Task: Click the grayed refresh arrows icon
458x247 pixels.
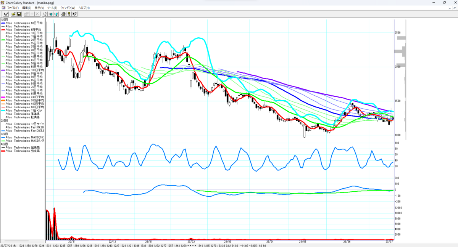Action: (45, 14)
